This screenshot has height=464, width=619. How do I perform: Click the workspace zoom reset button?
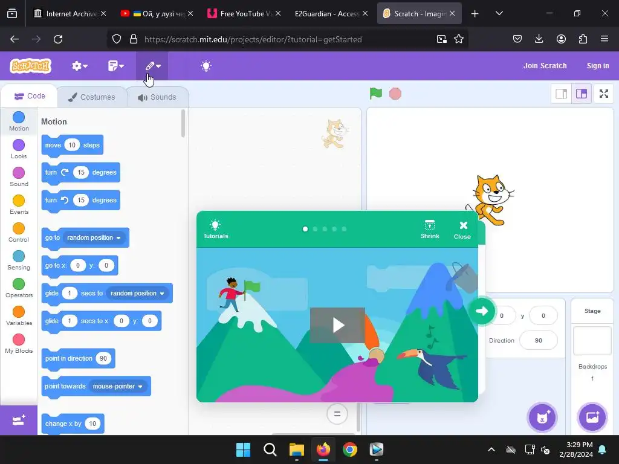pos(337,414)
